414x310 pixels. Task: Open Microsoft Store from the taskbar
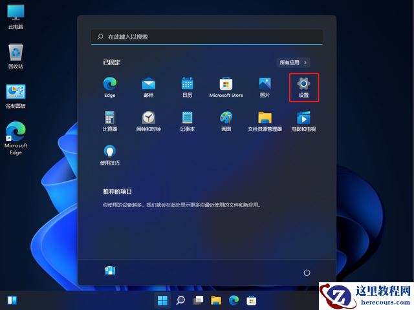tap(252, 300)
